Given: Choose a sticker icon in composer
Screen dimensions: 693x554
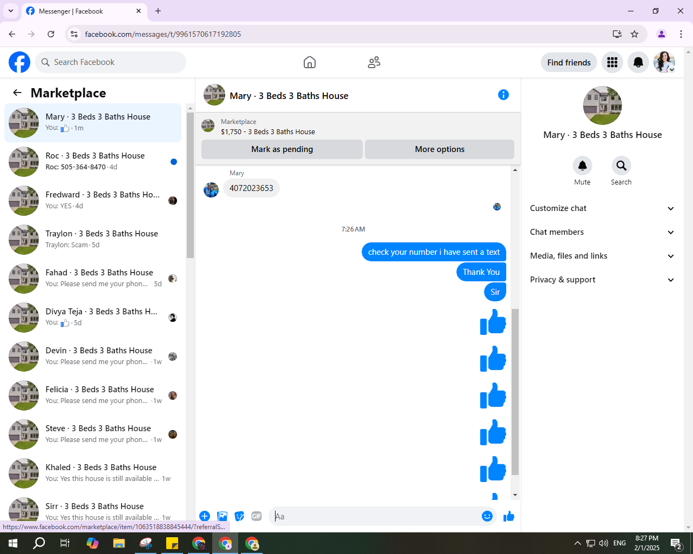Looking at the screenshot, I should (x=239, y=516).
